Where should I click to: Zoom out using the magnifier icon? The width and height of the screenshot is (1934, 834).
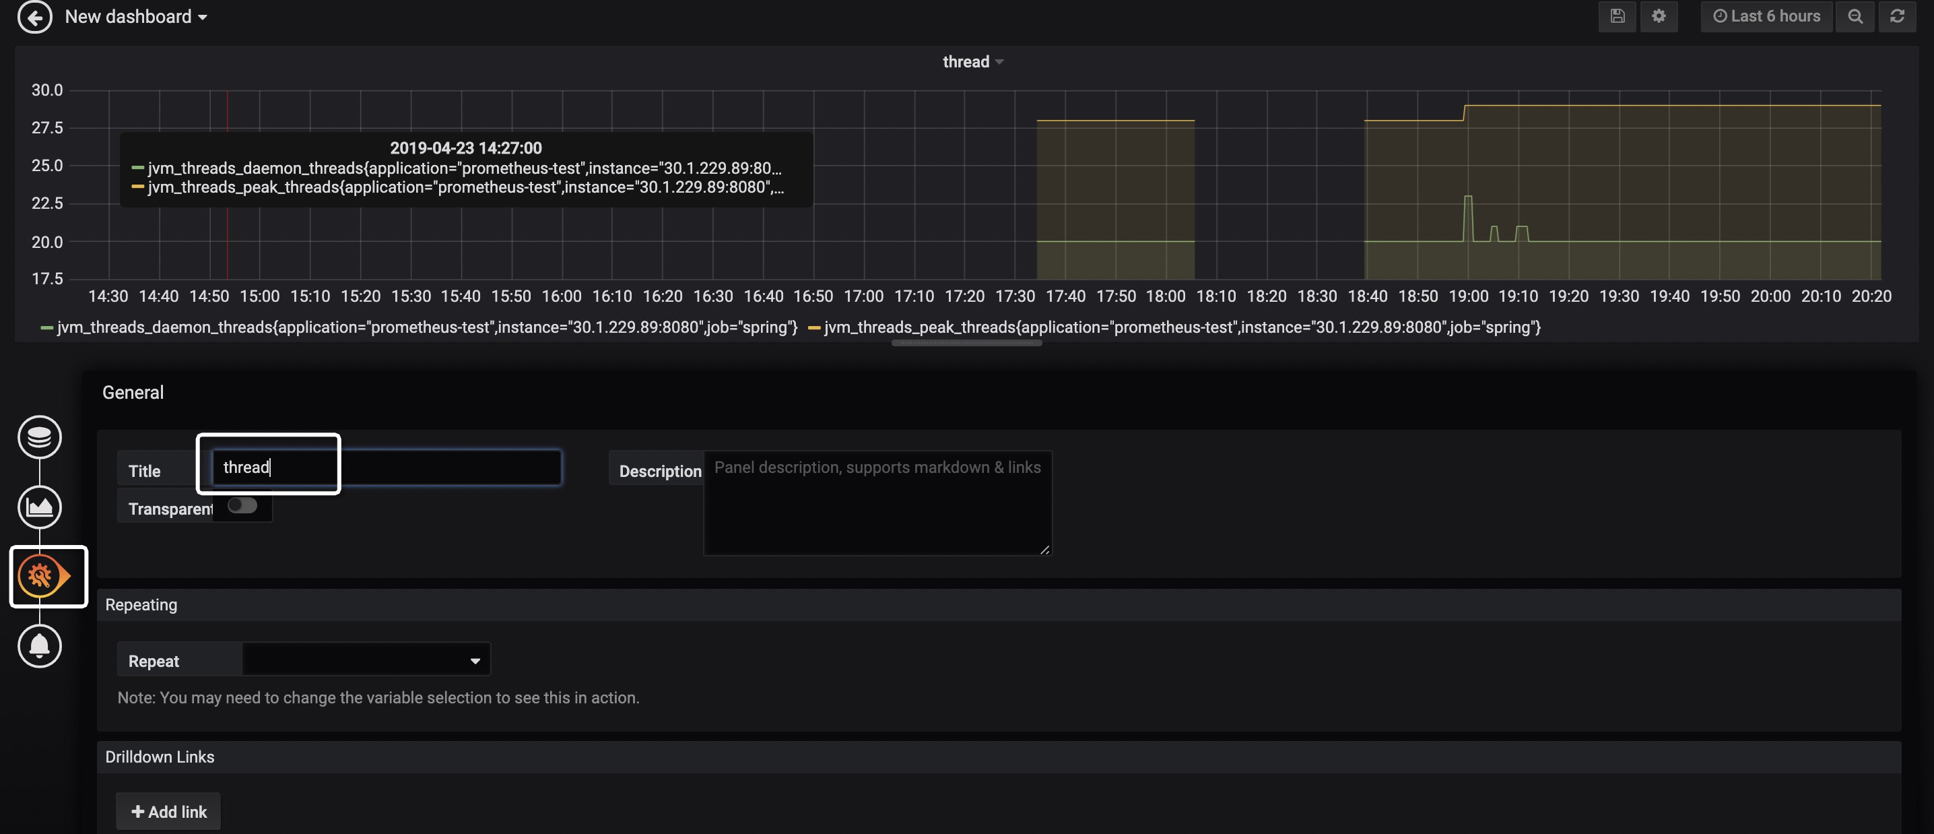tap(1855, 15)
